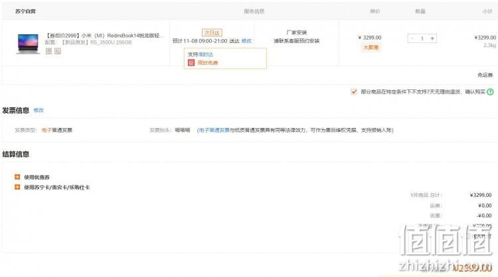The width and height of the screenshot is (498, 277).
Task: Expand the 使用苏宁卡/贵宾卡/乐购仕卡 section
Action: 52,187
